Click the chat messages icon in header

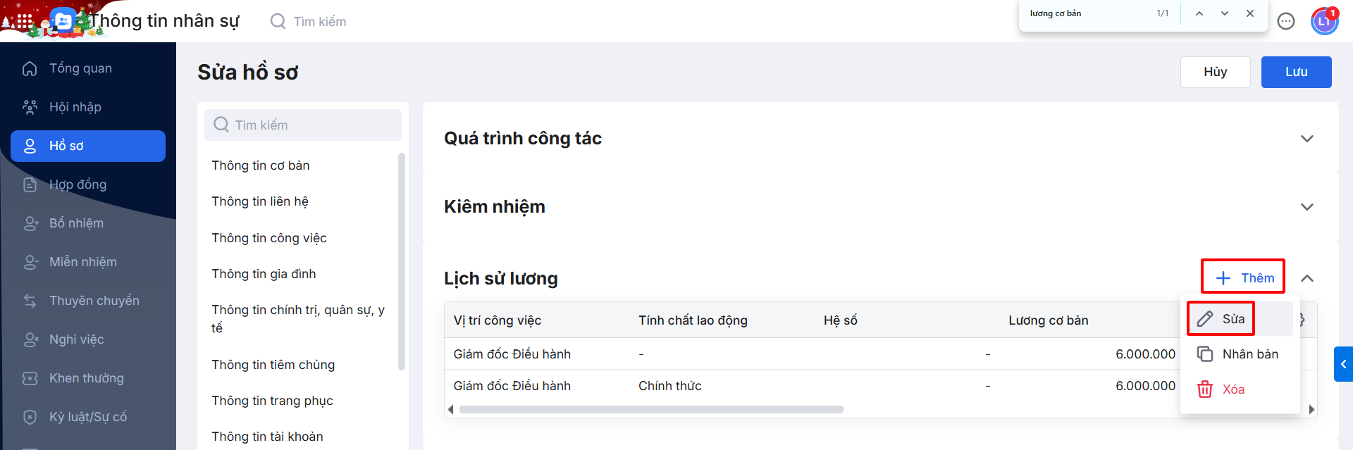(x=1286, y=22)
